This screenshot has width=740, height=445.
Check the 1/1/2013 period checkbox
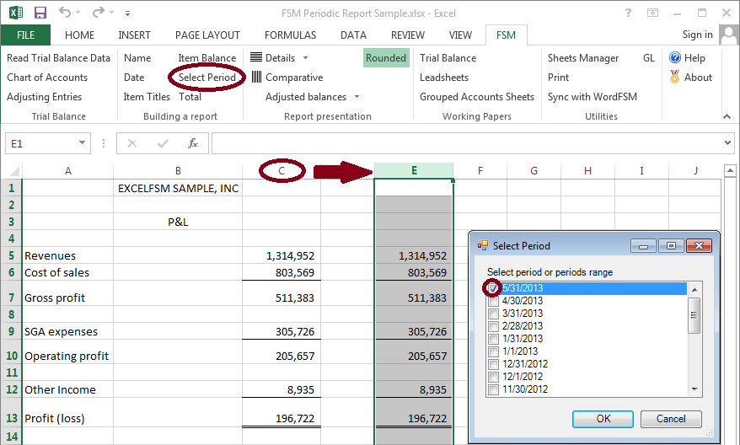point(493,351)
